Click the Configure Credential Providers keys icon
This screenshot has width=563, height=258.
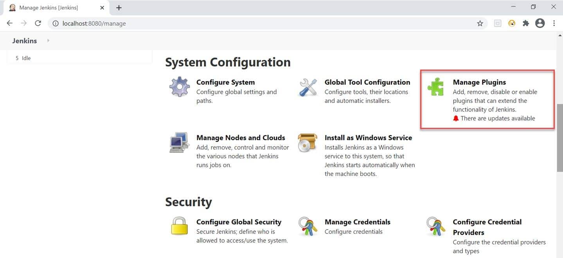(x=435, y=227)
